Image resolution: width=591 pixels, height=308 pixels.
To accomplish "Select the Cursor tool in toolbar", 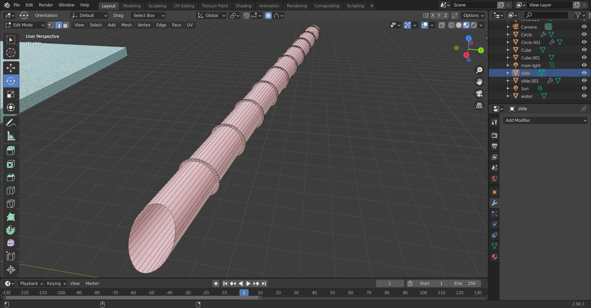I will (x=11, y=53).
